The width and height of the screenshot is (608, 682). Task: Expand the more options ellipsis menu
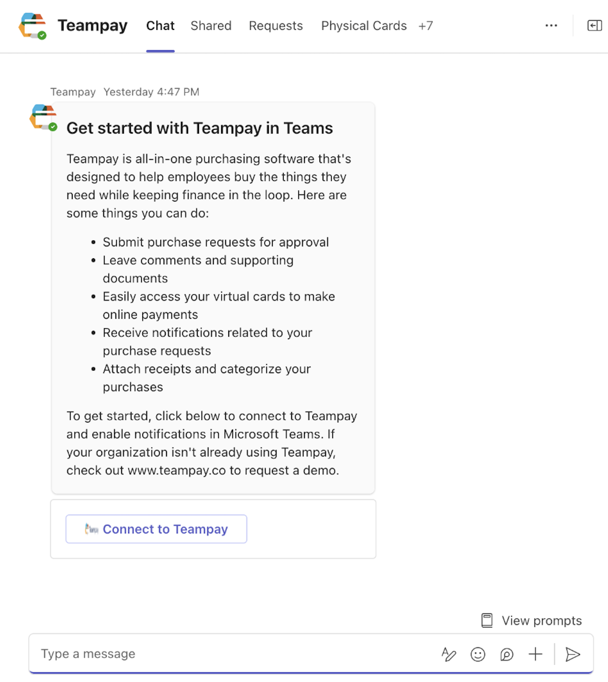[x=551, y=26]
